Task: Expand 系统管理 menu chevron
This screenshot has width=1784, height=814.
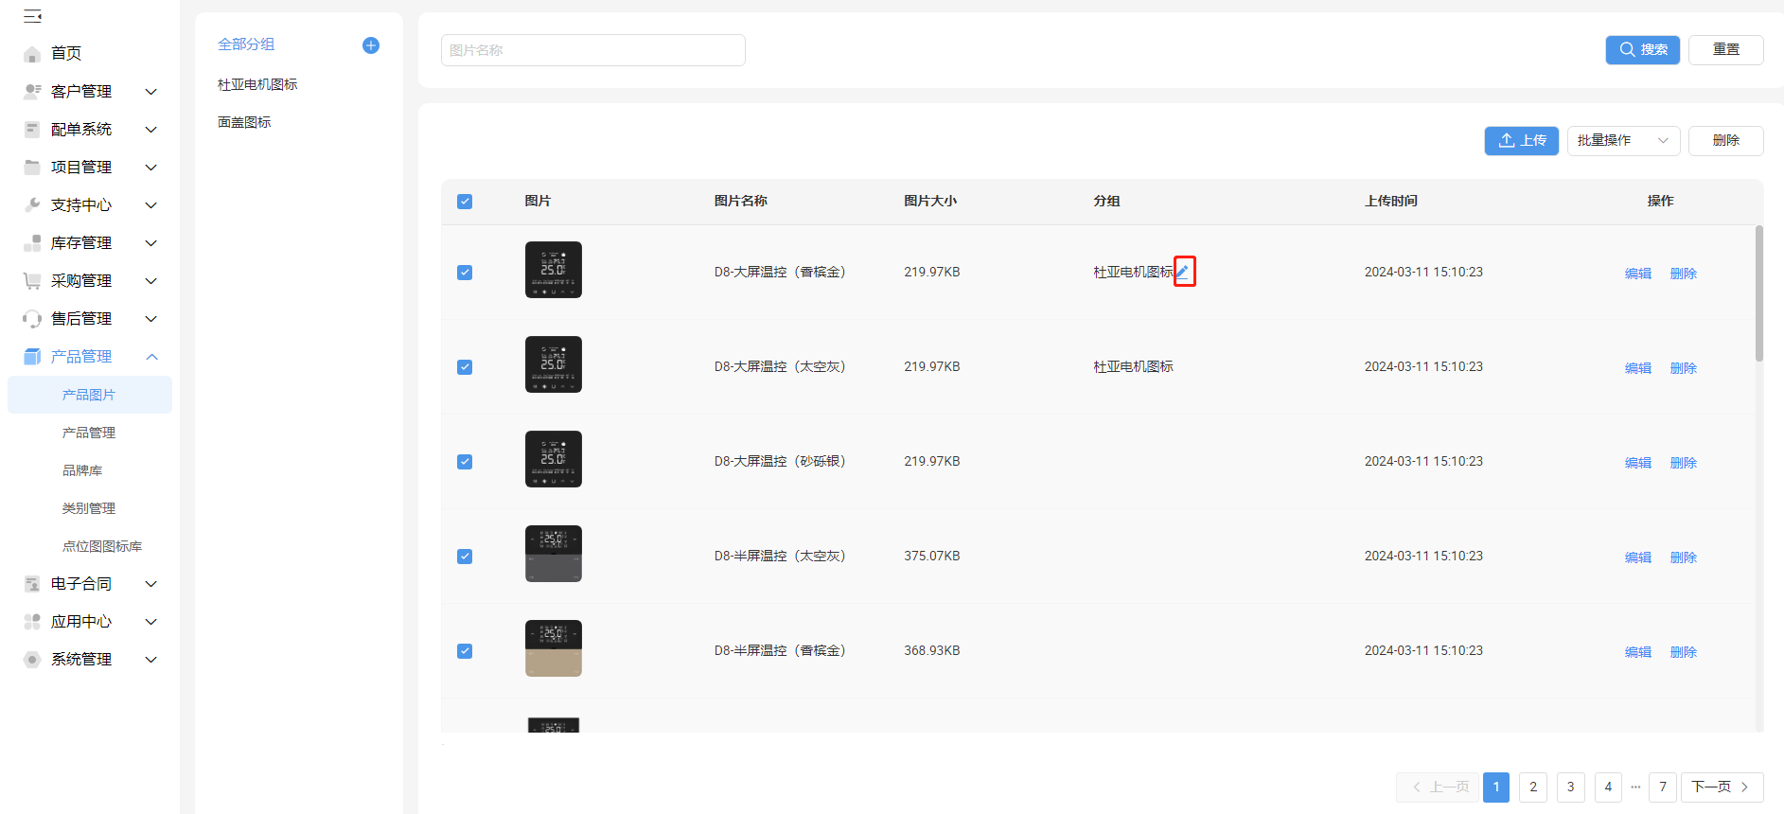Action: point(150,660)
